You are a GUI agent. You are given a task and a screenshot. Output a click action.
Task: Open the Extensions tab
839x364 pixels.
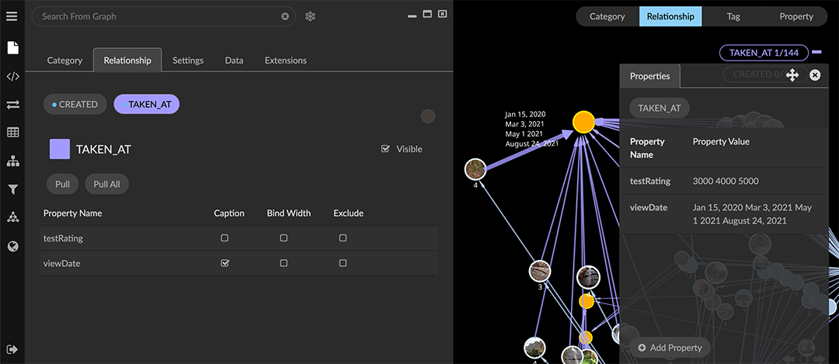click(x=285, y=61)
